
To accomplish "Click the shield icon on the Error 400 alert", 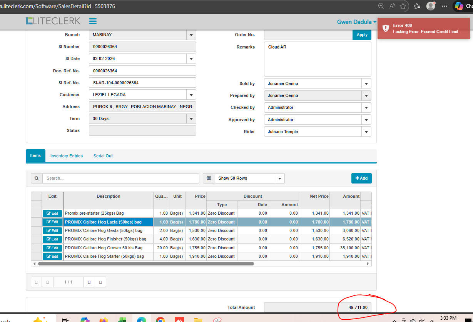I will coord(385,28).
